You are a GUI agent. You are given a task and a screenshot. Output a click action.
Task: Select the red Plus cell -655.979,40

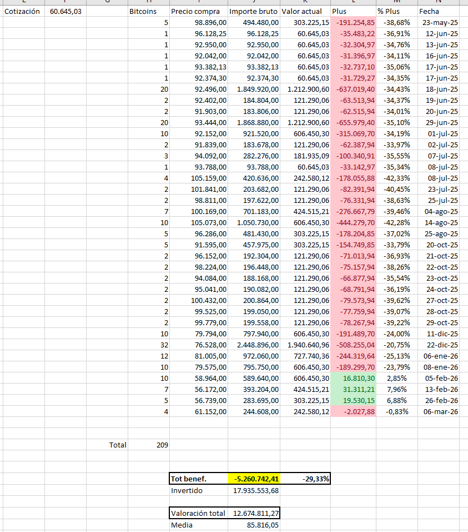tap(353, 122)
